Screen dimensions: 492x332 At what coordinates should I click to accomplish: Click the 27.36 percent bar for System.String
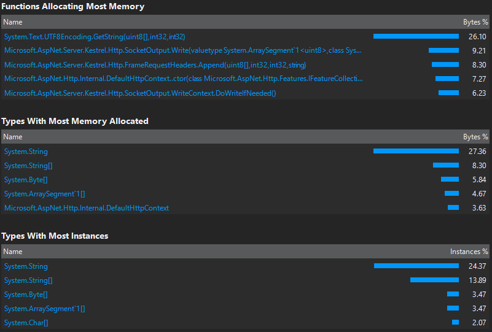416,151
